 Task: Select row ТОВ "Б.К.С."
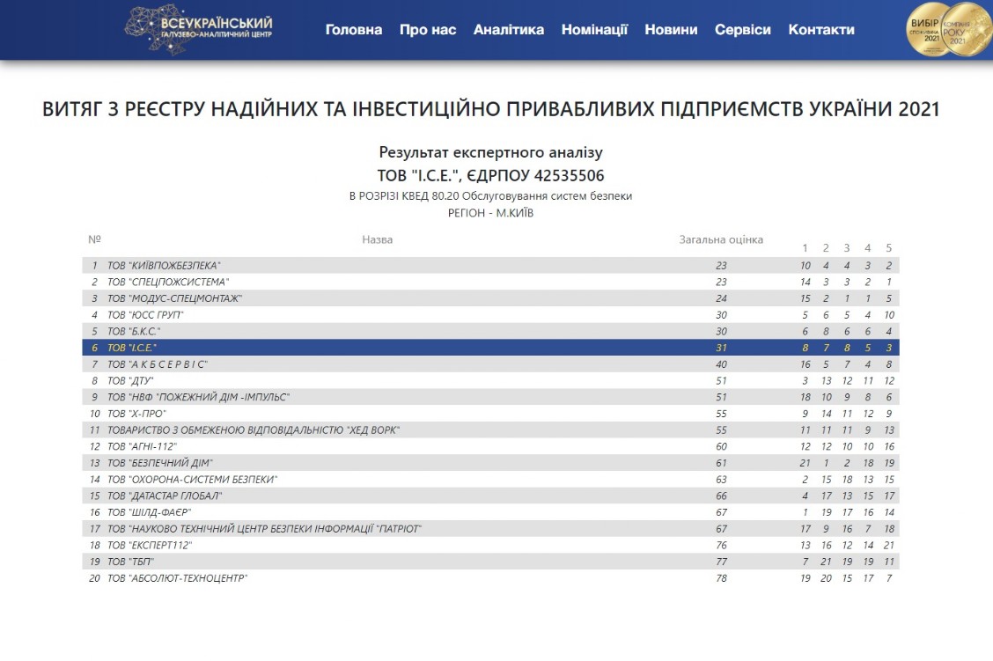click(x=491, y=331)
